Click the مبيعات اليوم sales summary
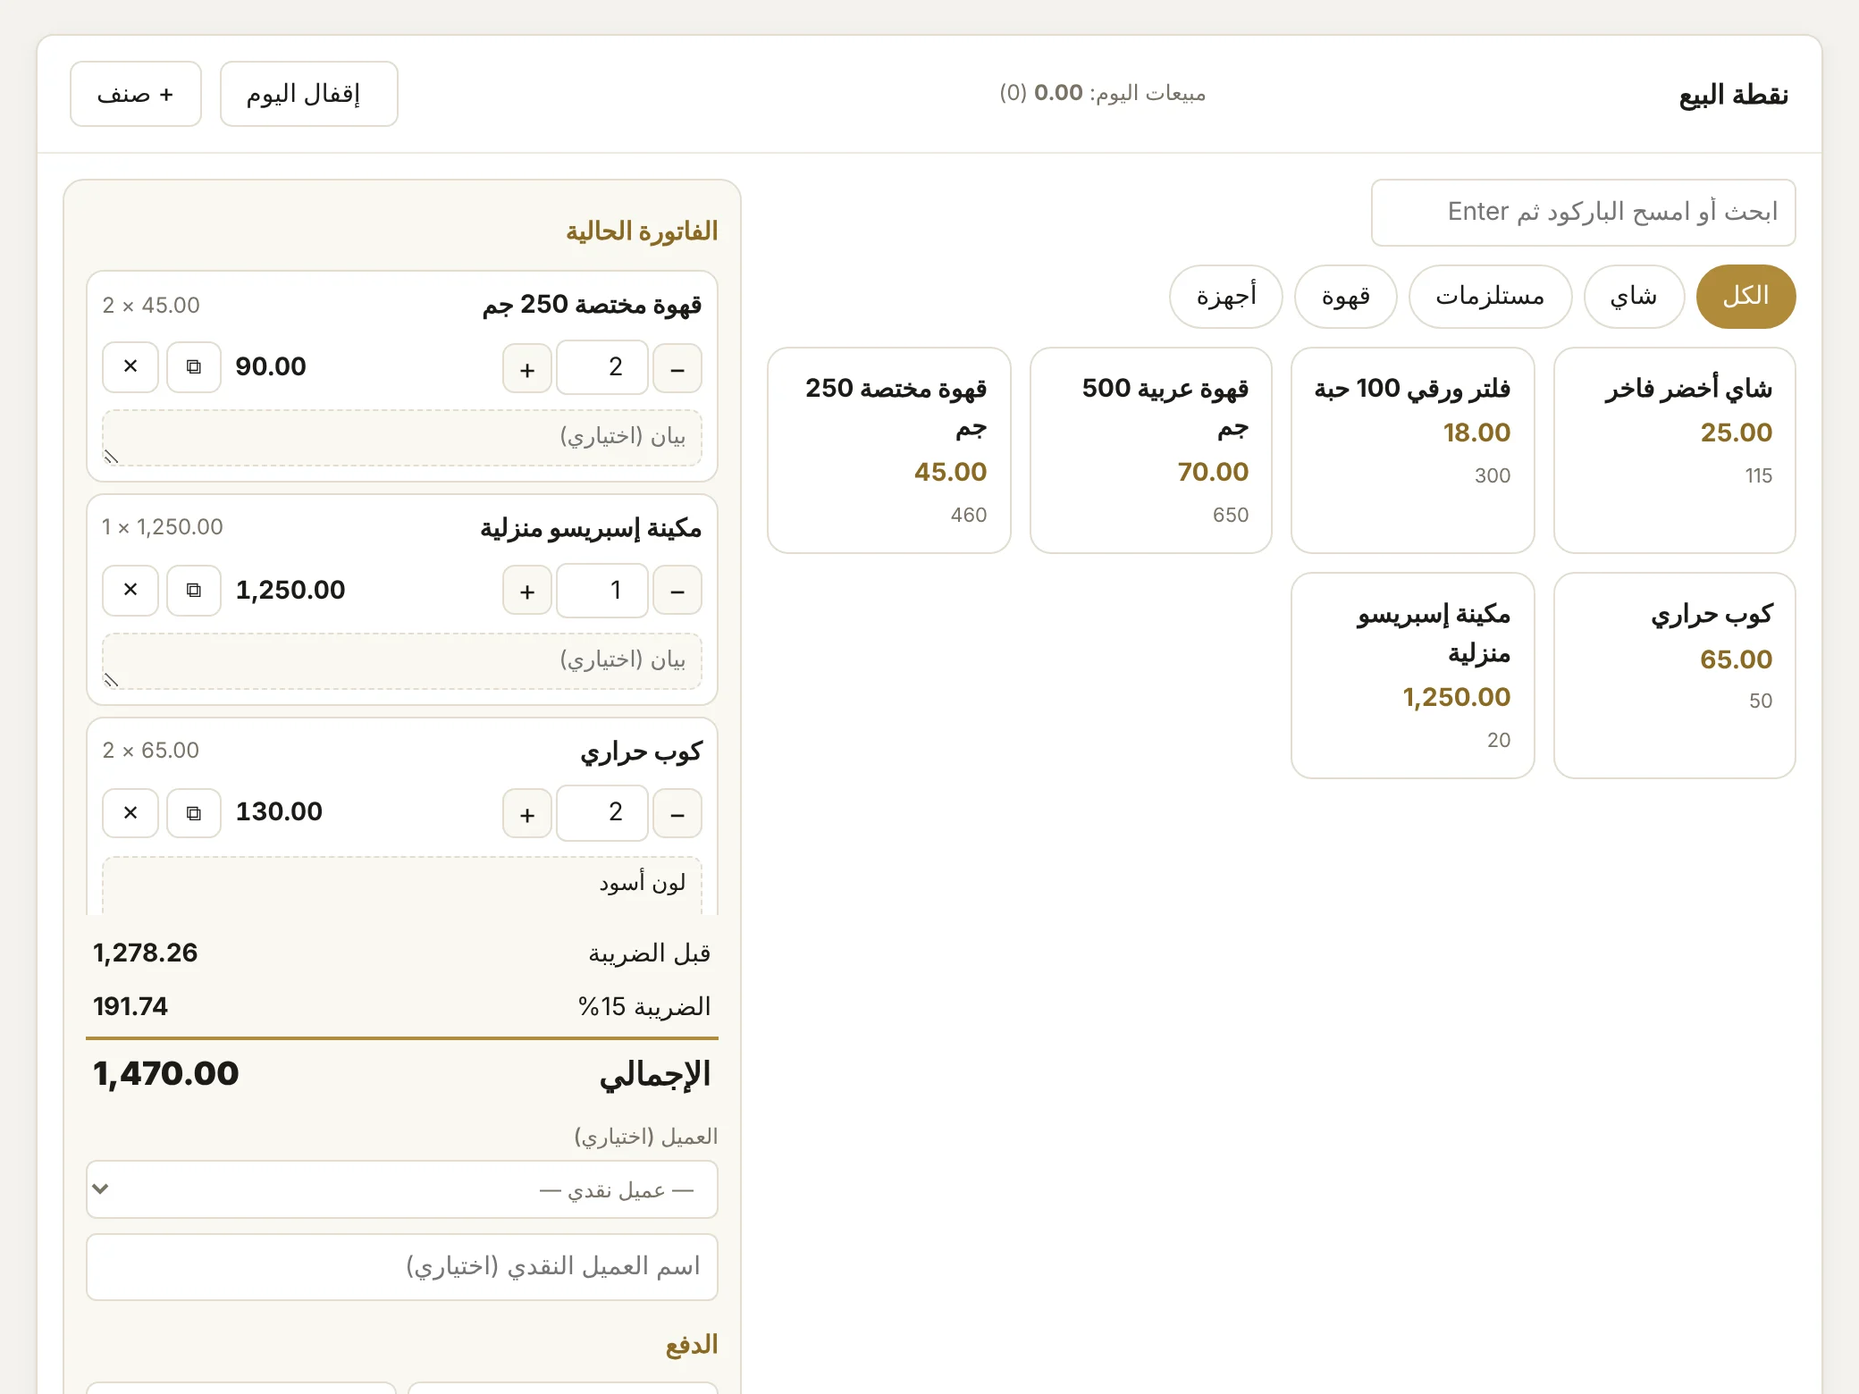Viewport: 1859px width, 1394px height. (1102, 93)
